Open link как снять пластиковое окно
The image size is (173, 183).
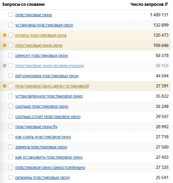(x=43, y=137)
